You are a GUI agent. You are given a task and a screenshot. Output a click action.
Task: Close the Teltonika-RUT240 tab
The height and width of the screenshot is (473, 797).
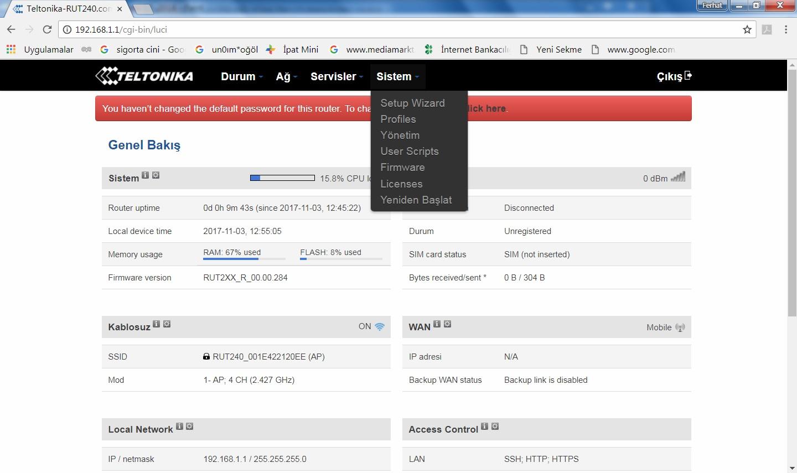[x=120, y=9]
